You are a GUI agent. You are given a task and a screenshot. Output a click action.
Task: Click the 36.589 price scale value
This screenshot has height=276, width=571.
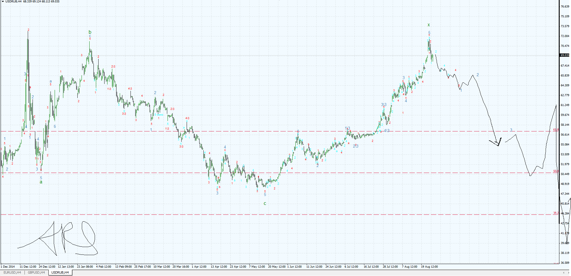pyautogui.click(x=565, y=263)
